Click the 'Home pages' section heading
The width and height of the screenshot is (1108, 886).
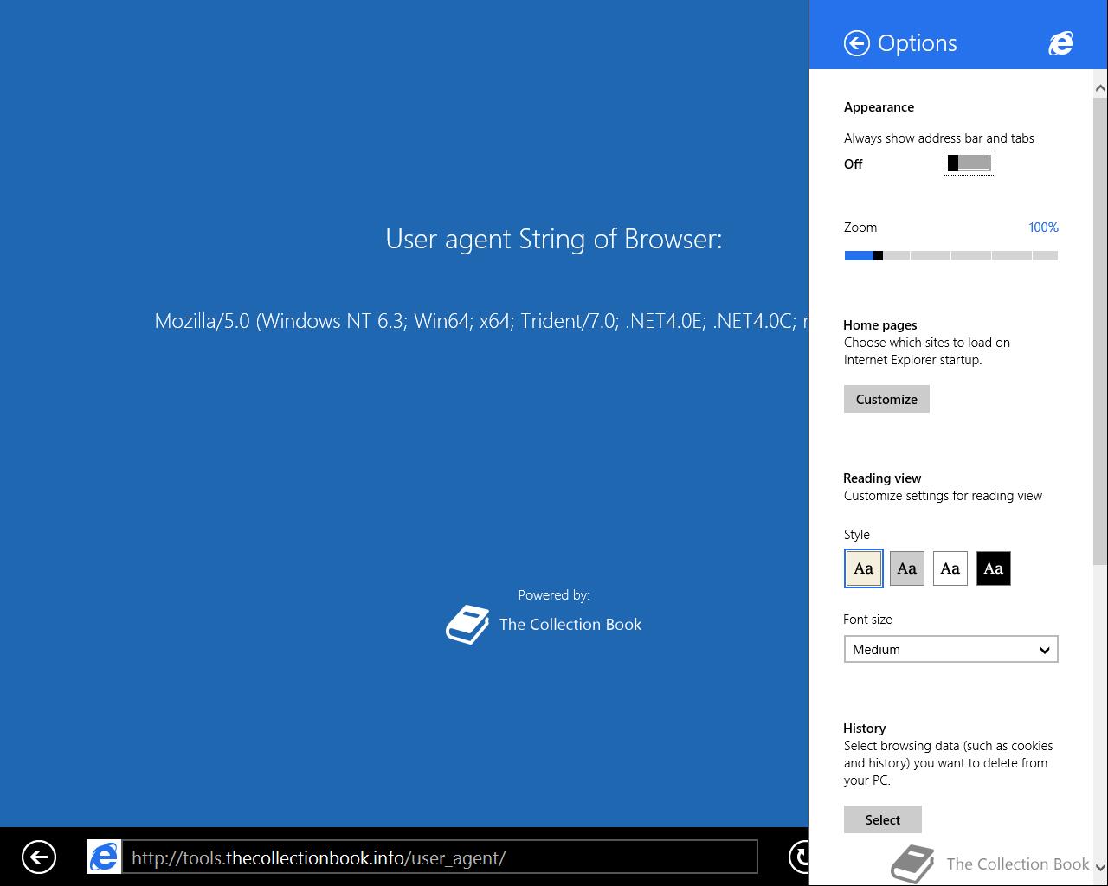coord(880,325)
